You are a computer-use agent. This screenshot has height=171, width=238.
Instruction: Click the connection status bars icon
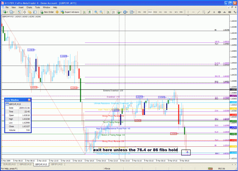point(210,169)
